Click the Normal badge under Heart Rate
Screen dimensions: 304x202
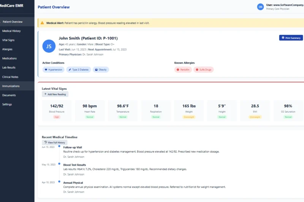pyautogui.click(x=90, y=117)
